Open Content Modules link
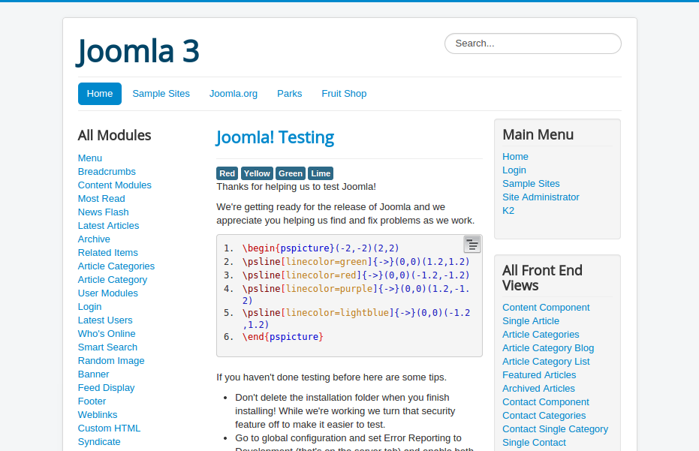This screenshot has height=451, width=699. [x=115, y=185]
